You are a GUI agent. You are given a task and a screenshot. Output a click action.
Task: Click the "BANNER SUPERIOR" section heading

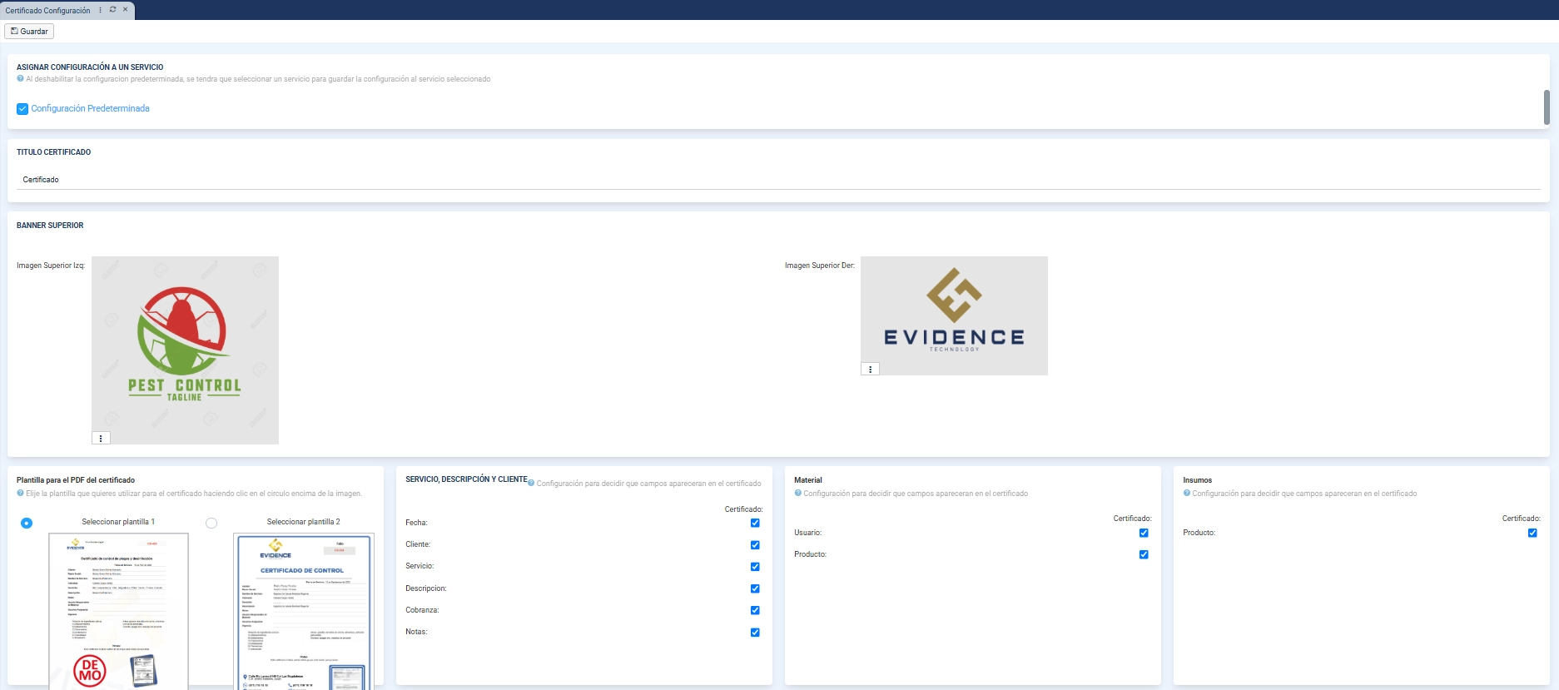tap(50, 226)
